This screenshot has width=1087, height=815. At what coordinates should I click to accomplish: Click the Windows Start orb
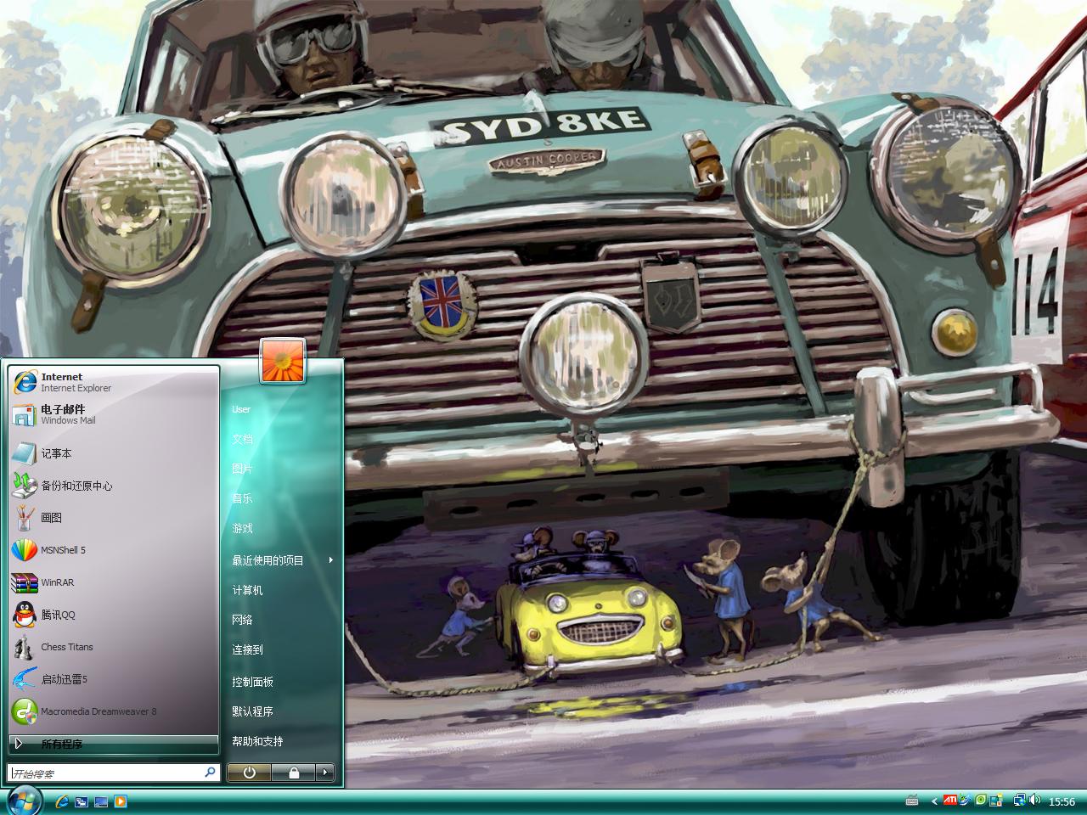pyautogui.click(x=24, y=801)
